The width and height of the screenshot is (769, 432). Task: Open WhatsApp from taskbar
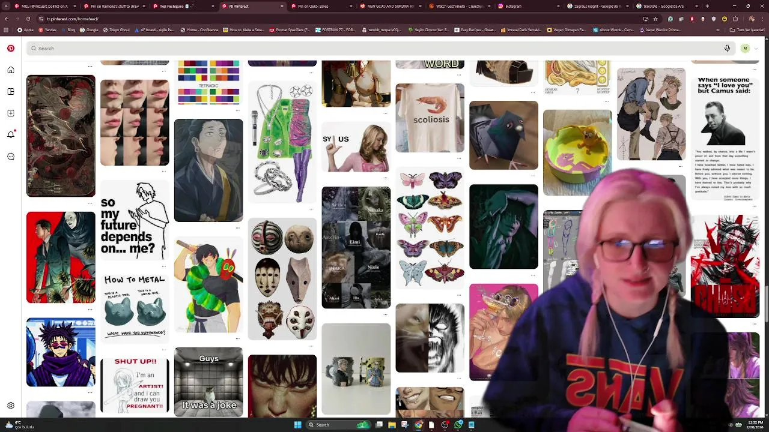(x=458, y=425)
